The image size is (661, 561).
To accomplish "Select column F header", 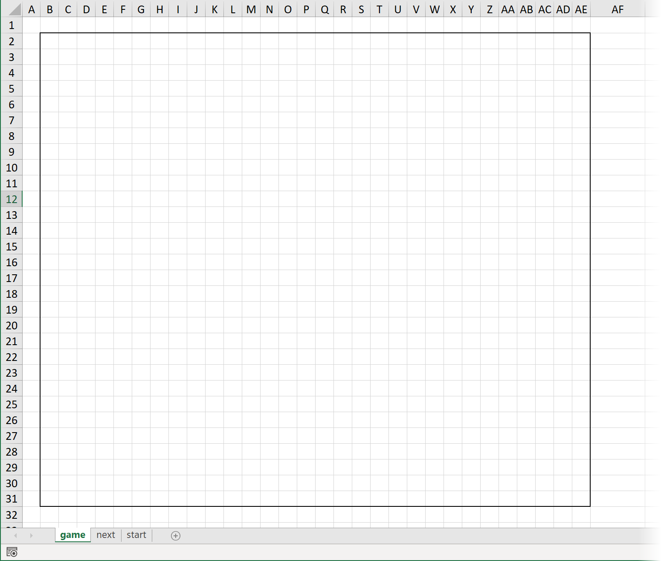I will coord(123,9).
